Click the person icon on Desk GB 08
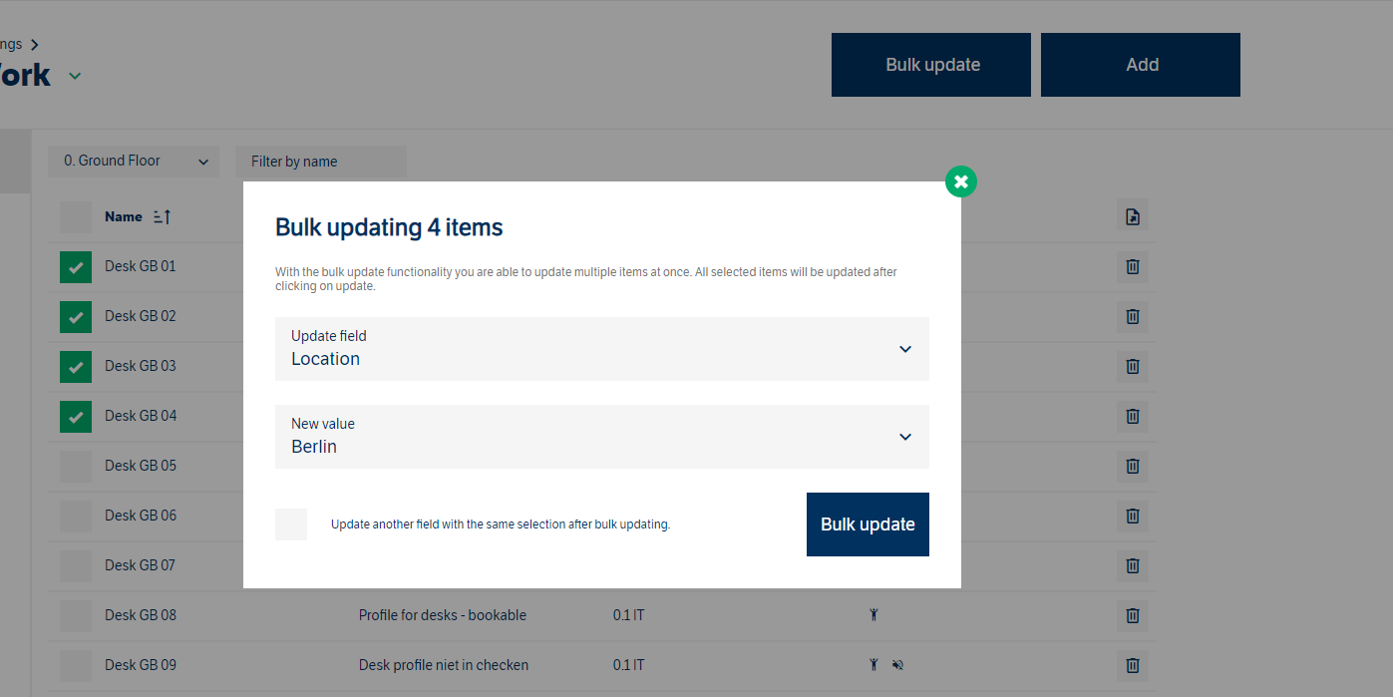This screenshot has width=1393, height=697. (873, 615)
